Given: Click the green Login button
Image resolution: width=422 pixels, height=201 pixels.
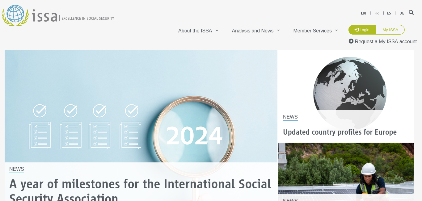Looking at the screenshot, I should click(x=362, y=30).
